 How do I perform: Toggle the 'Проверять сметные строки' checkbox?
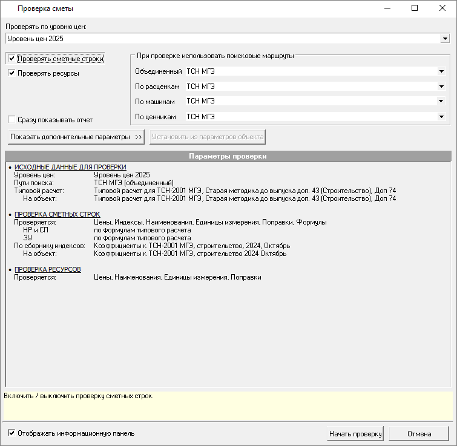(12, 59)
